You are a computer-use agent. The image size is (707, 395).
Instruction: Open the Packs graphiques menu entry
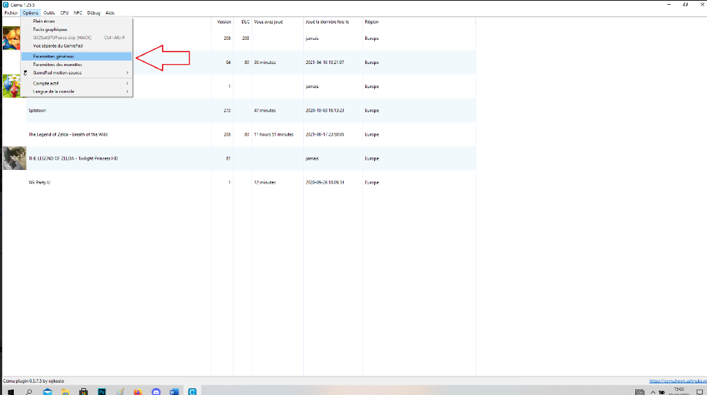tap(76, 30)
